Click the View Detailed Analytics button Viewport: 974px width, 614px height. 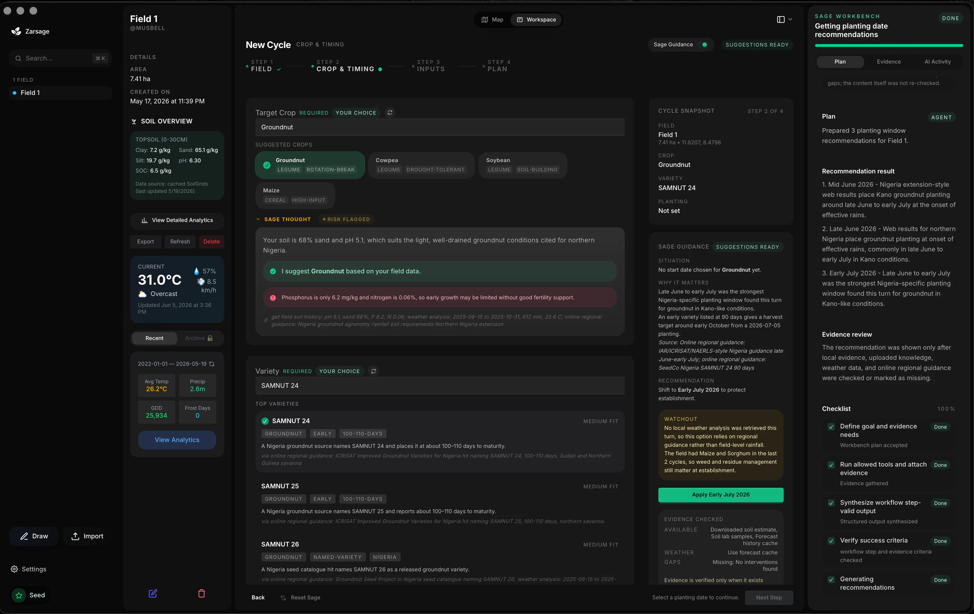[177, 220]
